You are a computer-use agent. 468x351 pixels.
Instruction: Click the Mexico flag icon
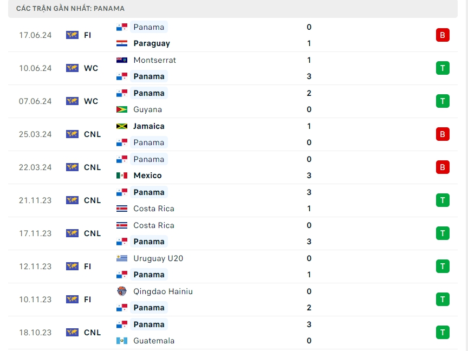click(x=122, y=175)
